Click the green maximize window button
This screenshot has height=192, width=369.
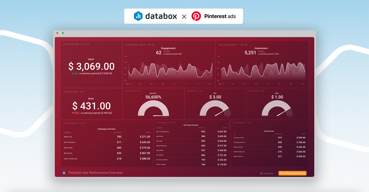coord(63,33)
